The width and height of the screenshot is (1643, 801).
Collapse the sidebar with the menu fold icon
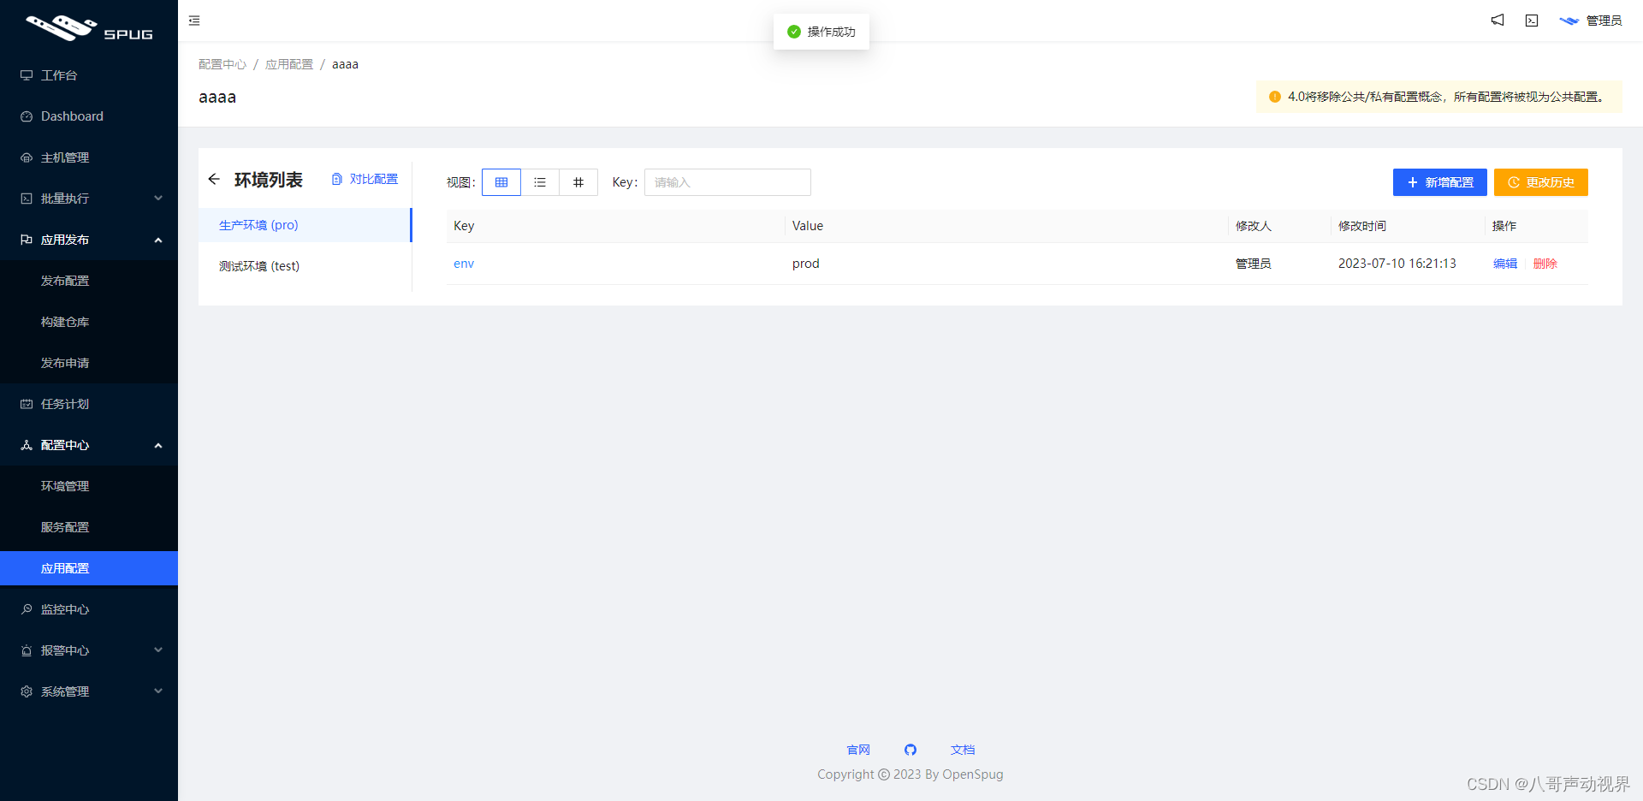[x=194, y=21]
